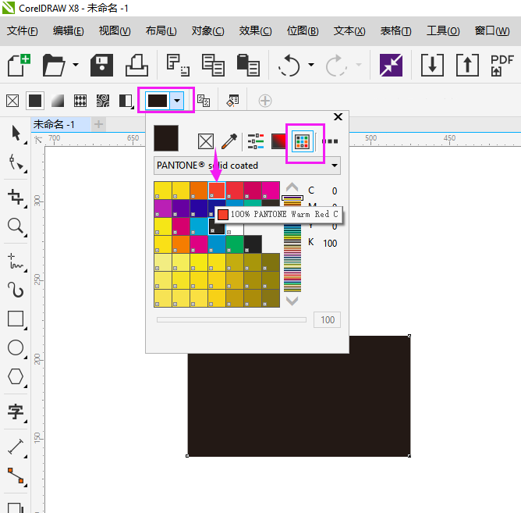Image resolution: width=521 pixels, height=513 pixels.
Task: Select the Pick tool
Action: coord(16,134)
